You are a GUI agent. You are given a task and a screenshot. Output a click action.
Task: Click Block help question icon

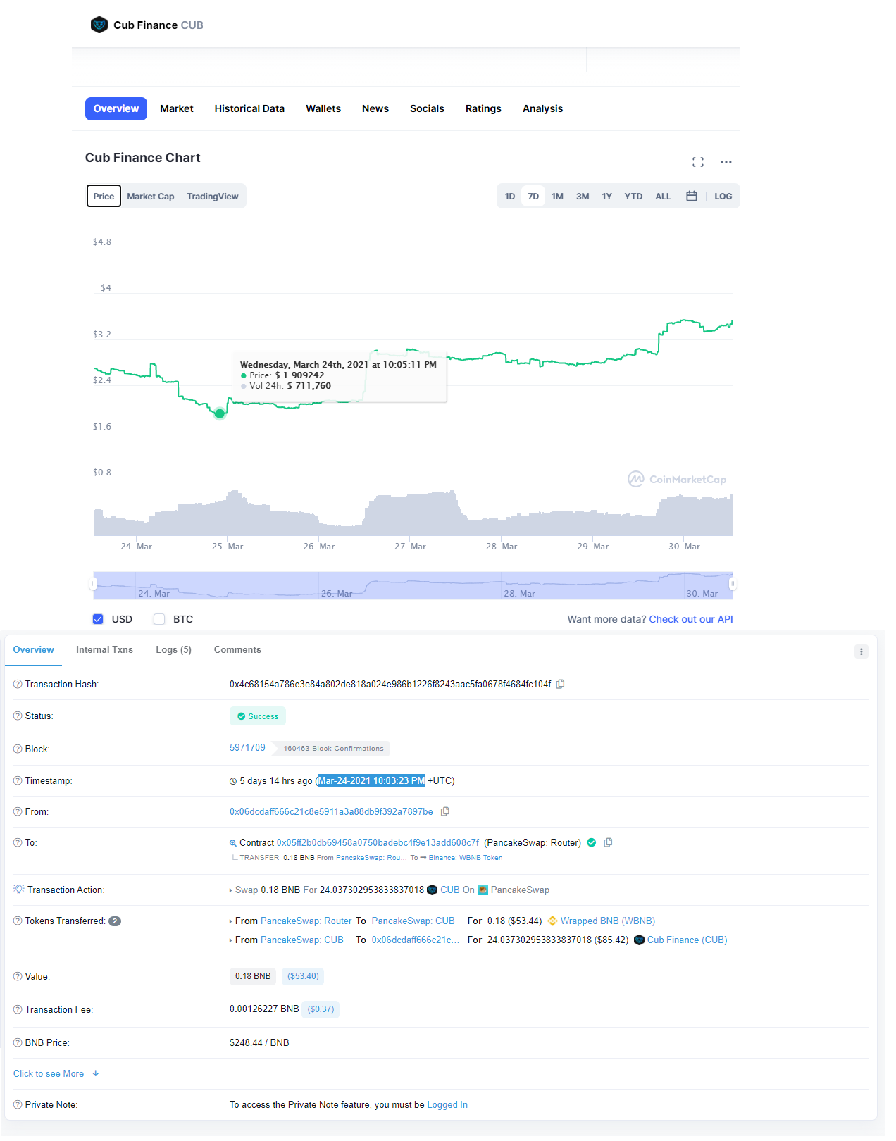pyautogui.click(x=18, y=749)
